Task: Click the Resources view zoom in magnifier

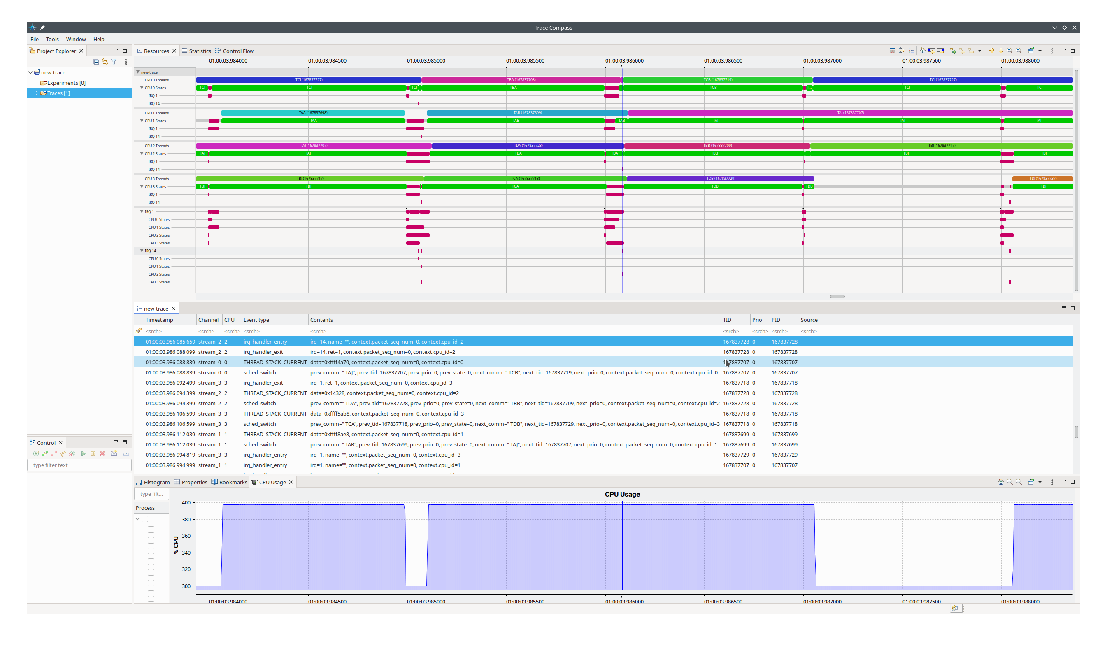Action: click(x=1010, y=51)
